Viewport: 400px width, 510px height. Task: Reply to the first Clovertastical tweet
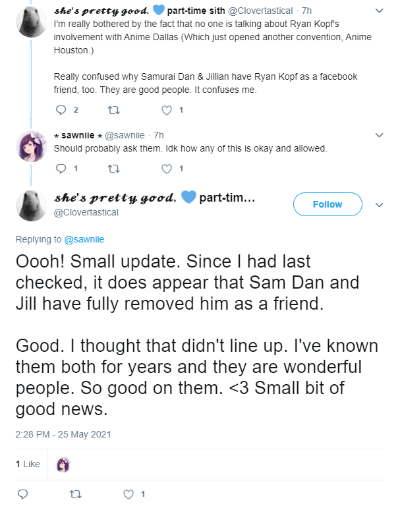[x=61, y=110]
